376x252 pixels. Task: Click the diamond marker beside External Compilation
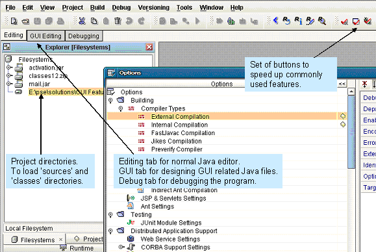coord(343,116)
